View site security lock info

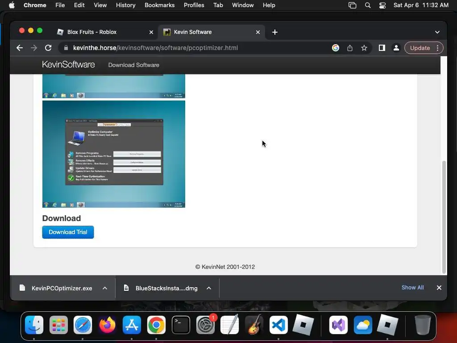click(x=66, y=48)
